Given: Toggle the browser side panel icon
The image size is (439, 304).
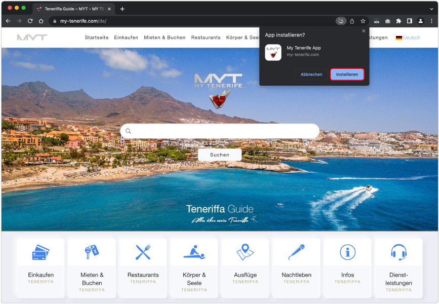Looking at the screenshot, I should click(x=410, y=22).
